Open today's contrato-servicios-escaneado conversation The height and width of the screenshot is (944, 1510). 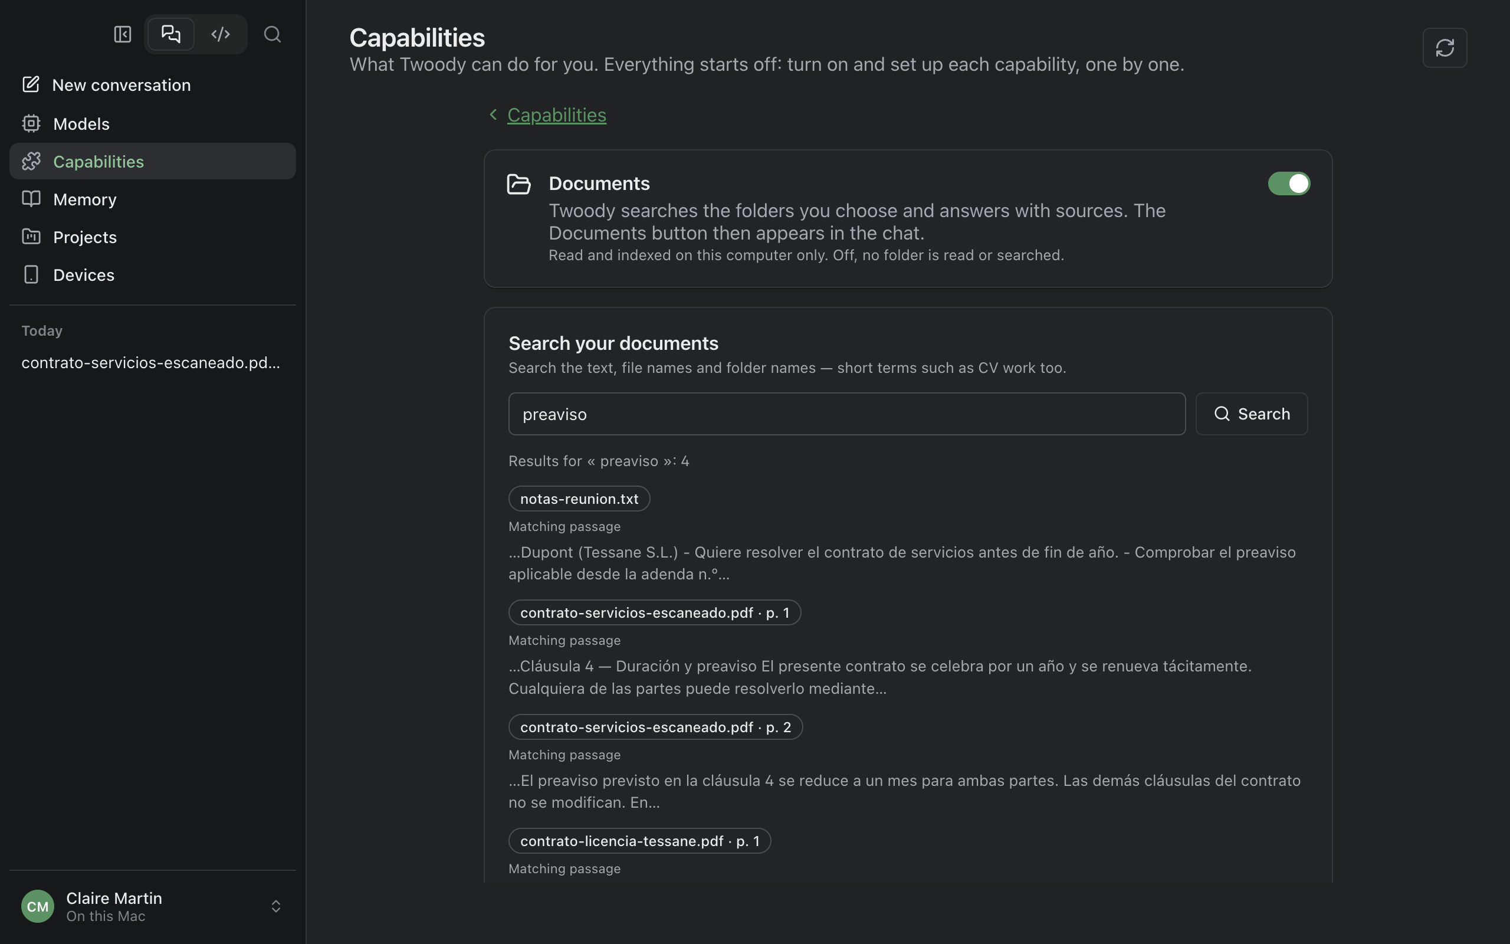(x=151, y=363)
